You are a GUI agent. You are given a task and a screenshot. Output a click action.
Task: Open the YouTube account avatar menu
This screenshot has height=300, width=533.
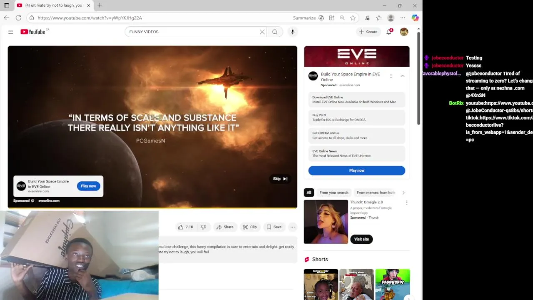[x=404, y=32]
